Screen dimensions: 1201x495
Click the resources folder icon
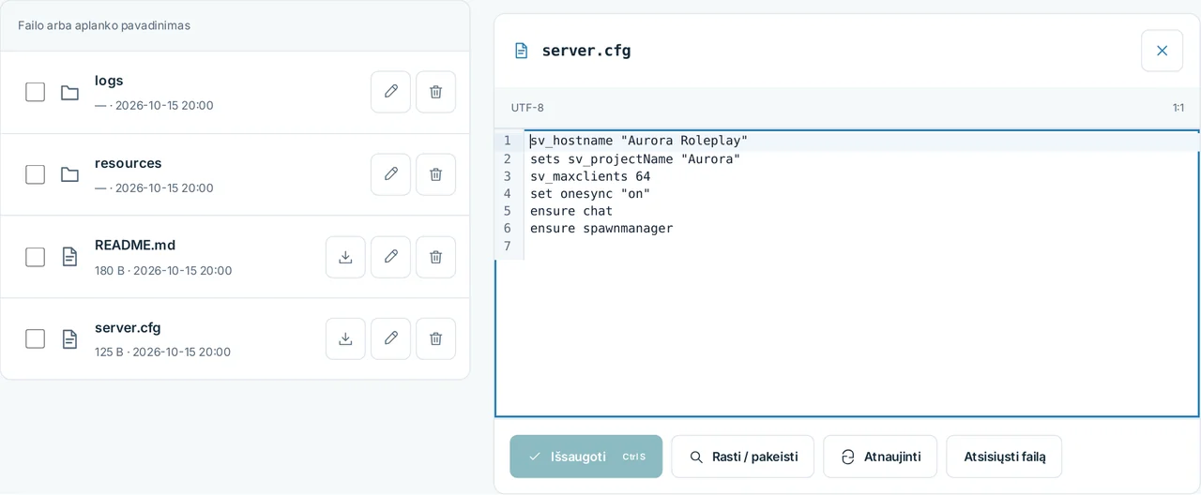(69, 174)
